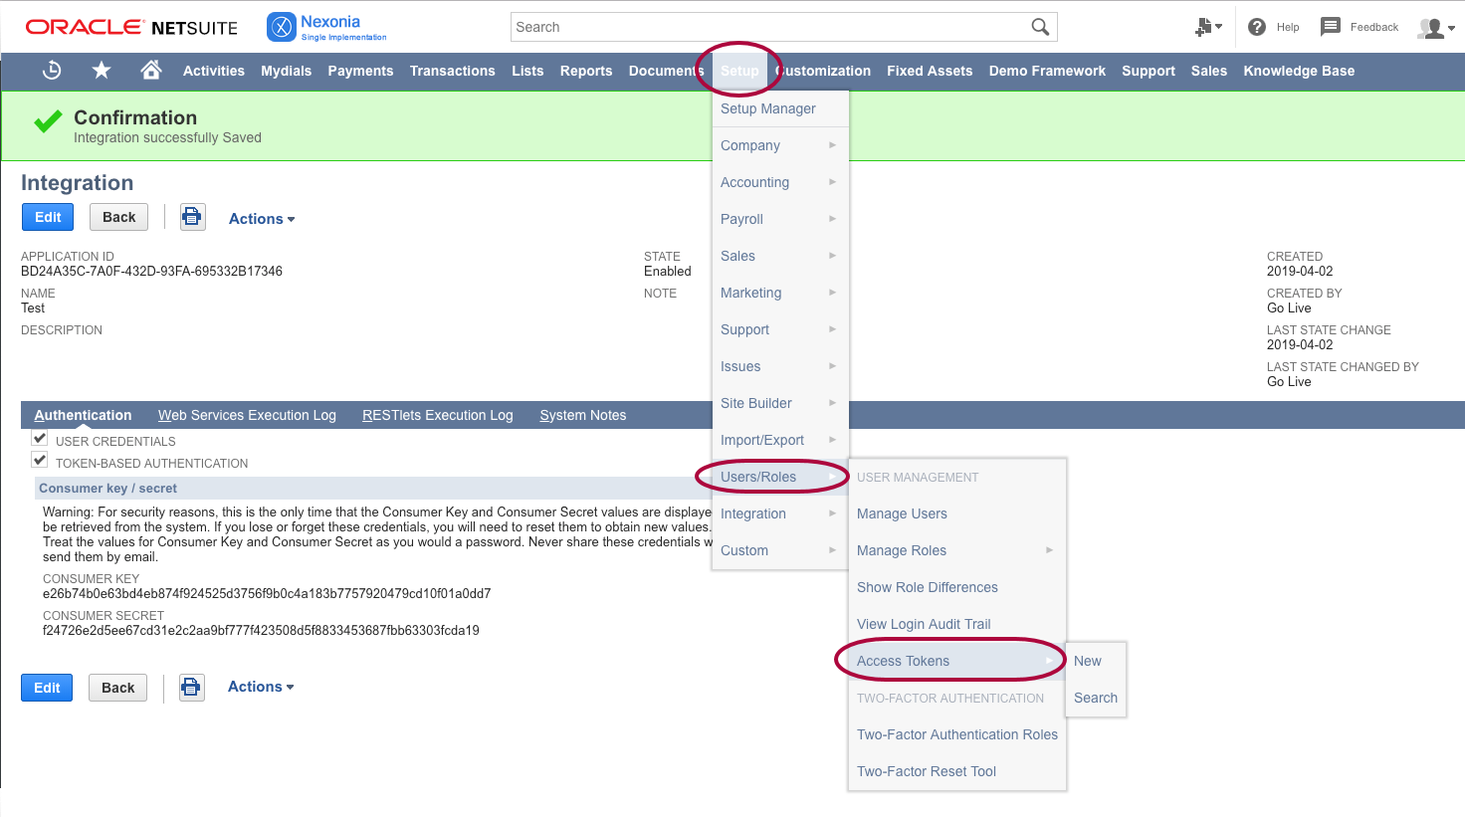
Task: Choose Manage Users from the submenu
Action: tap(902, 513)
